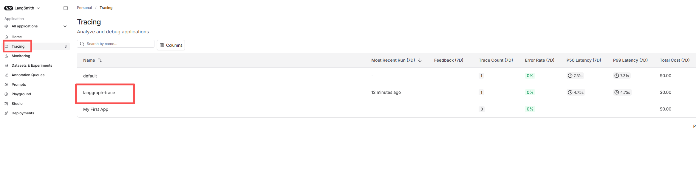Click the Deployments rocket icon
This screenshot has height=176, width=696.
pyautogui.click(x=6, y=113)
